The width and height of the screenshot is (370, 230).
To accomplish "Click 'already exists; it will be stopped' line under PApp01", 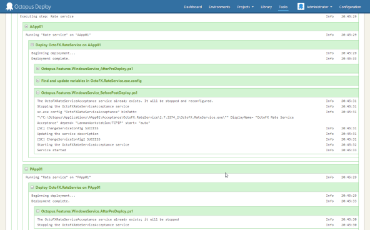I will pos(108,219).
